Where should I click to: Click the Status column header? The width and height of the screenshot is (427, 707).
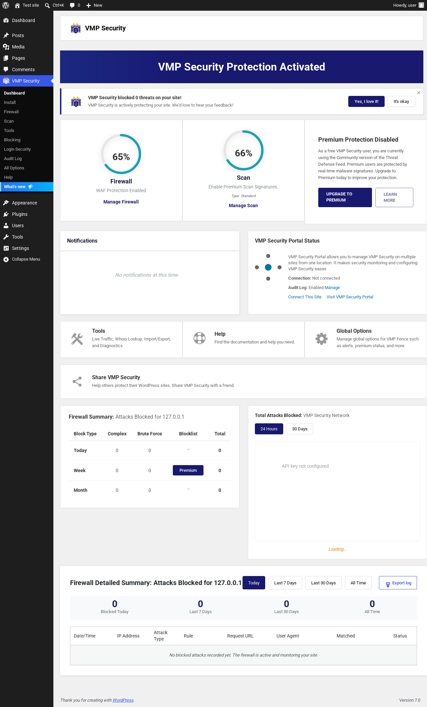coord(400,636)
